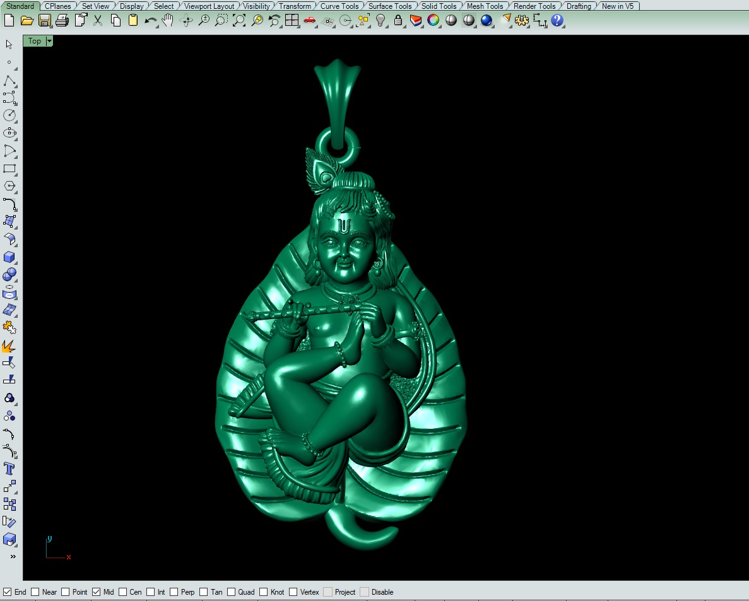The height and width of the screenshot is (601, 749).
Task: Activate the Pan hand tool
Action: click(168, 21)
